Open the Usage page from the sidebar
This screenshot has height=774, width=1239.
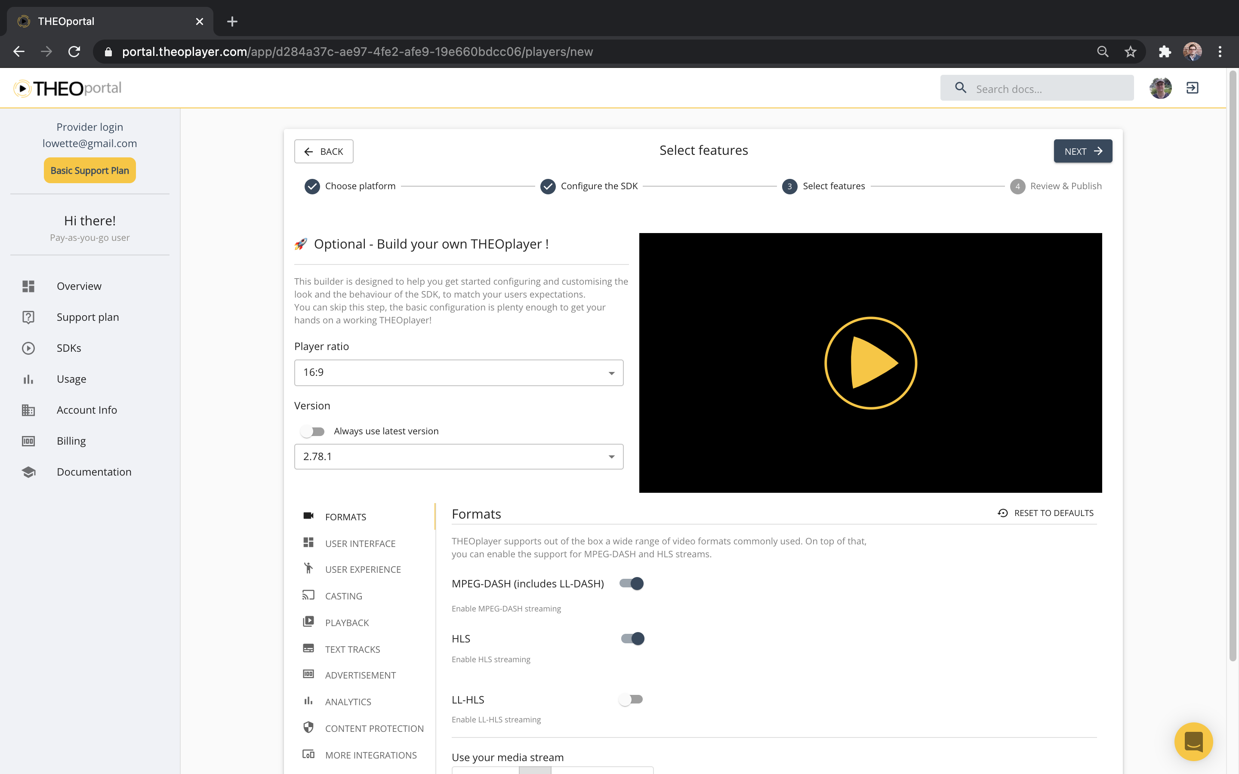(71, 379)
